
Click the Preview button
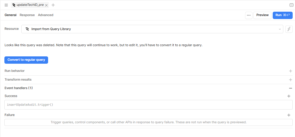pyautogui.click(x=262, y=15)
